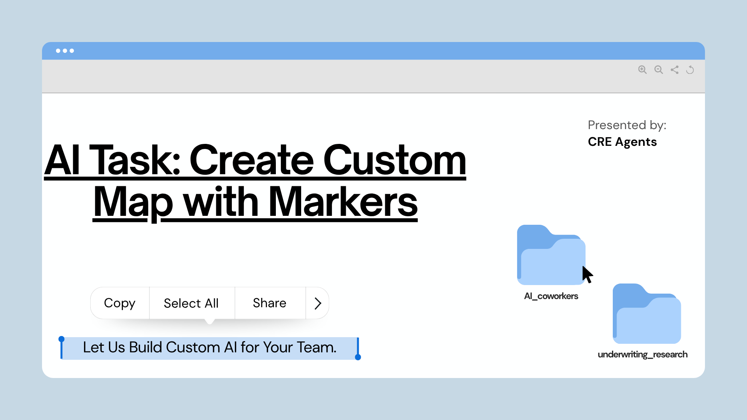Click the highlighted 'Let Us Build Custom AI' text

click(209, 348)
